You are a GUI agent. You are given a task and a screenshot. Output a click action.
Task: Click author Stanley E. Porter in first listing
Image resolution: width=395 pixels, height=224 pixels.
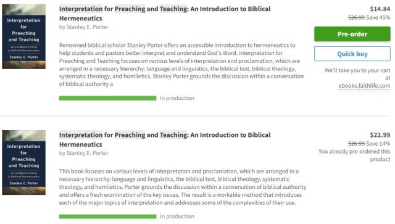click(x=88, y=27)
